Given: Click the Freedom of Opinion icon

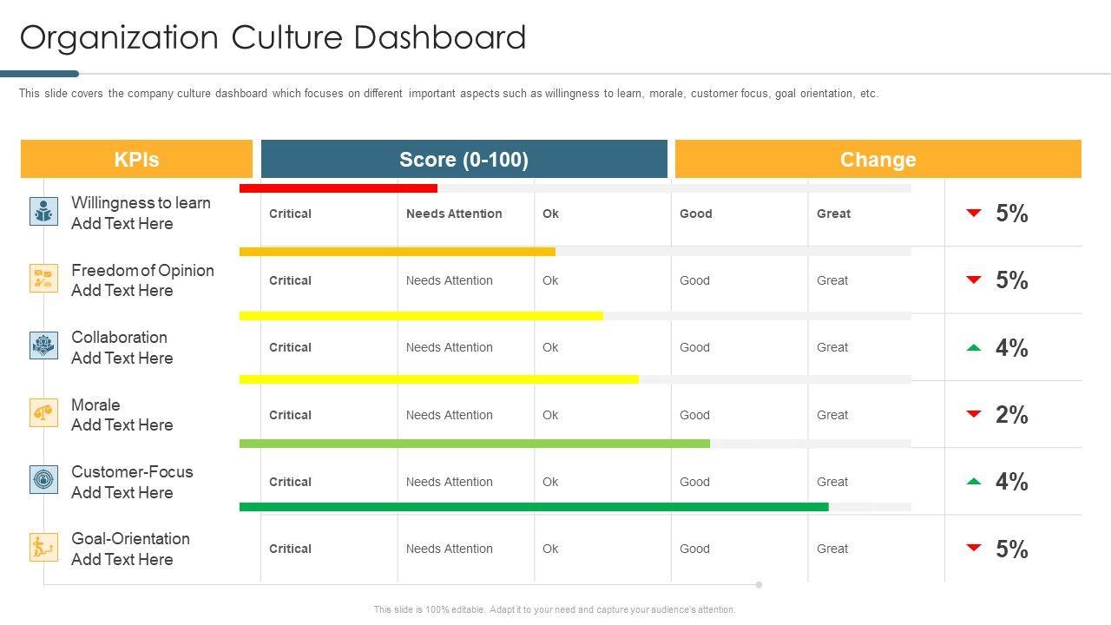Looking at the screenshot, I should [x=43, y=279].
